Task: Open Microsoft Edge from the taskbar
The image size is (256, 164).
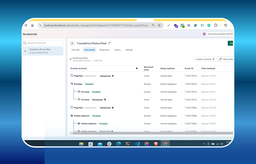Action: pos(119,144)
